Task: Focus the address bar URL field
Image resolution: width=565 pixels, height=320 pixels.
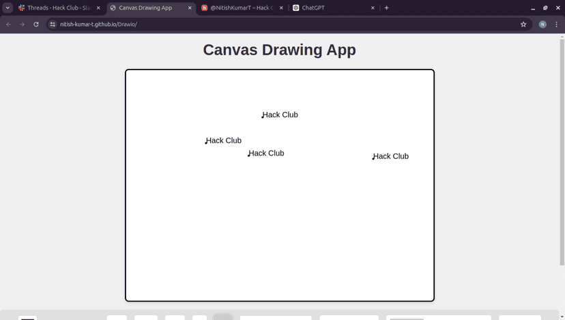Action: coord(273,24)
